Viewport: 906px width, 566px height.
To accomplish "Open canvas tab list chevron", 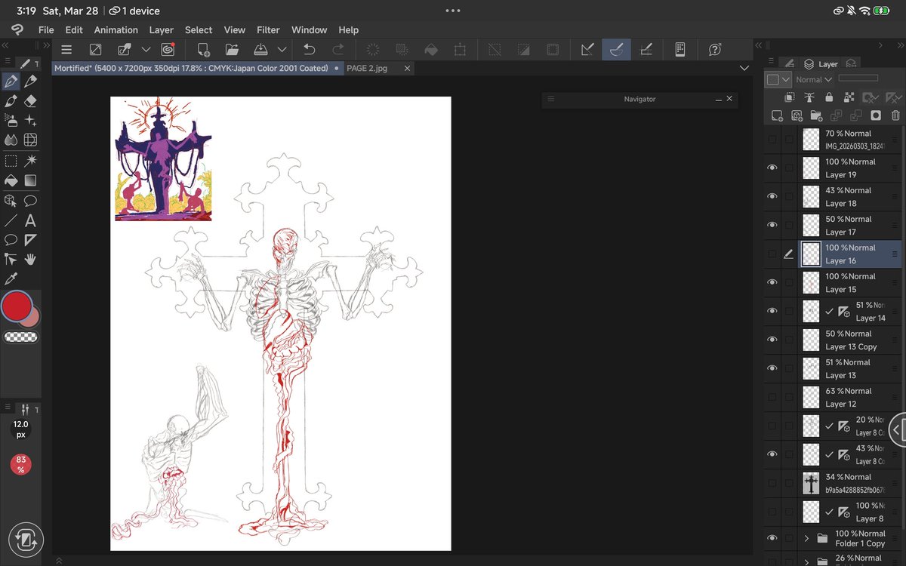I will [x=744, y=68].
